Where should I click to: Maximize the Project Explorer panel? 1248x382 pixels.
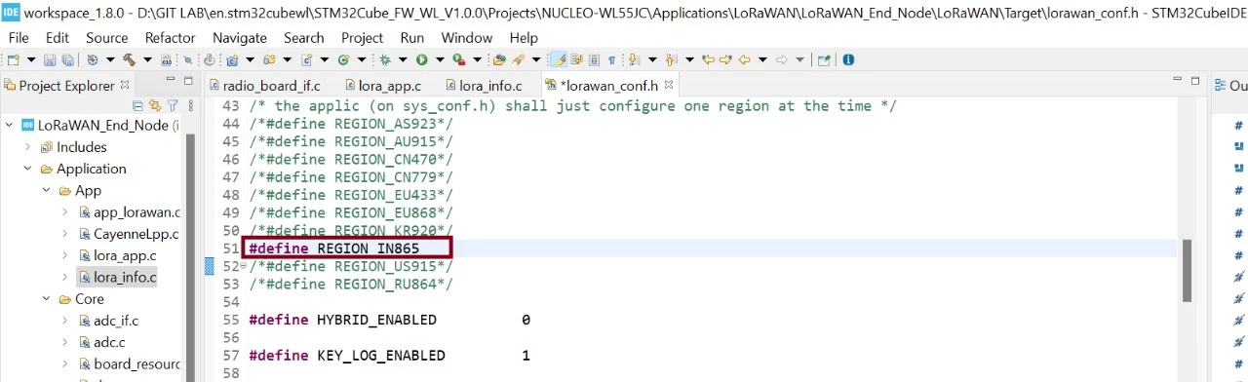(188, 80)
